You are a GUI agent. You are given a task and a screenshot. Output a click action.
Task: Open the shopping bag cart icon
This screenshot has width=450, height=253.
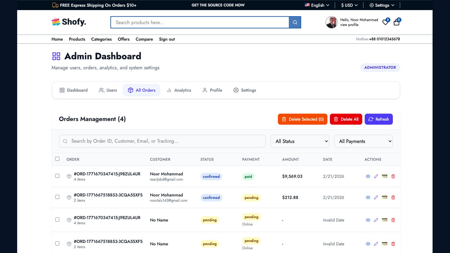(x=397, y=22)
